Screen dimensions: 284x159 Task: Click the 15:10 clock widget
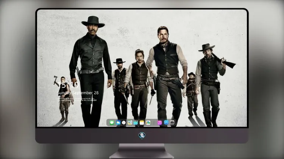pos(68,85)
